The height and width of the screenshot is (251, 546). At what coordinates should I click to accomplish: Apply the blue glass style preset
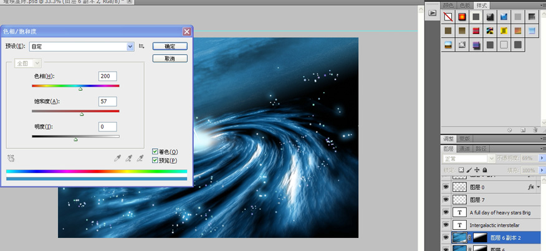504,16
